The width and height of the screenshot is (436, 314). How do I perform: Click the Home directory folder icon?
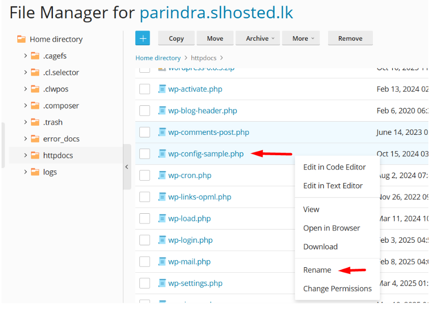pyautogui.click(x=21, y=39)
